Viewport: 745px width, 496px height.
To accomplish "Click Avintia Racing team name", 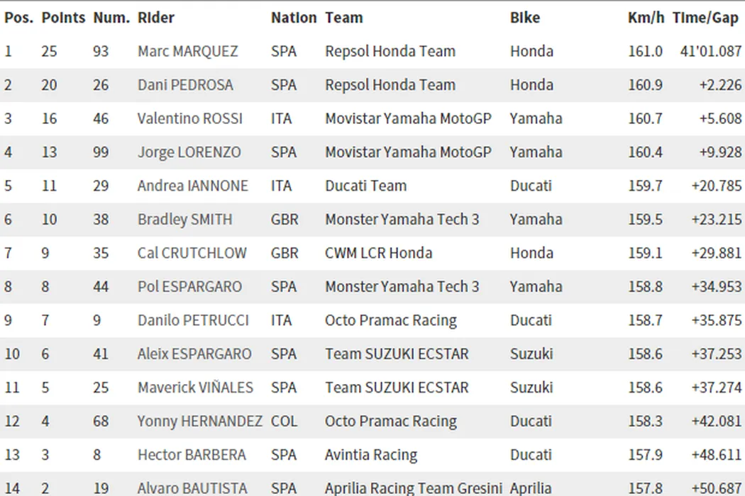I will [x=371, y=455].
